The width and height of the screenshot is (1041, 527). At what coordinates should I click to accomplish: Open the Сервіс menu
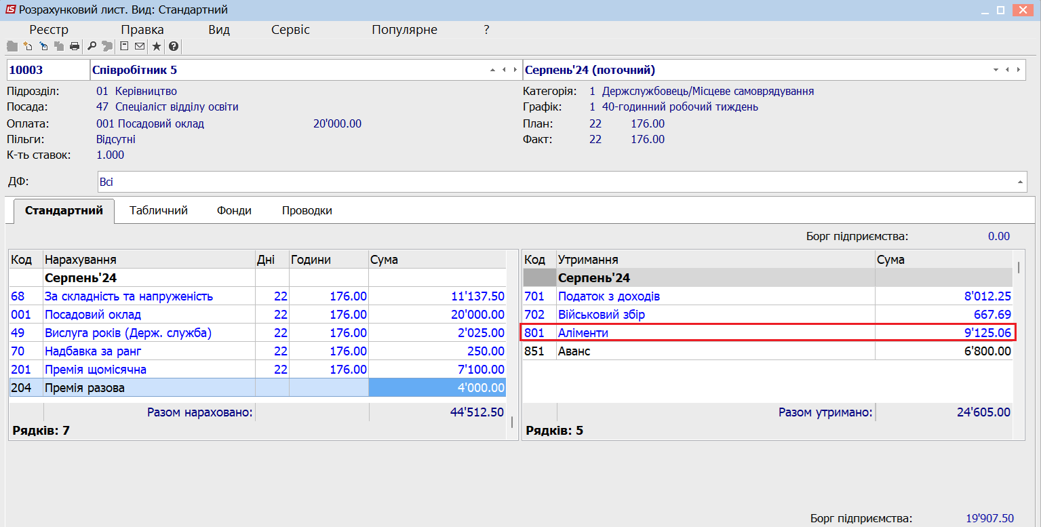[290, 30]
